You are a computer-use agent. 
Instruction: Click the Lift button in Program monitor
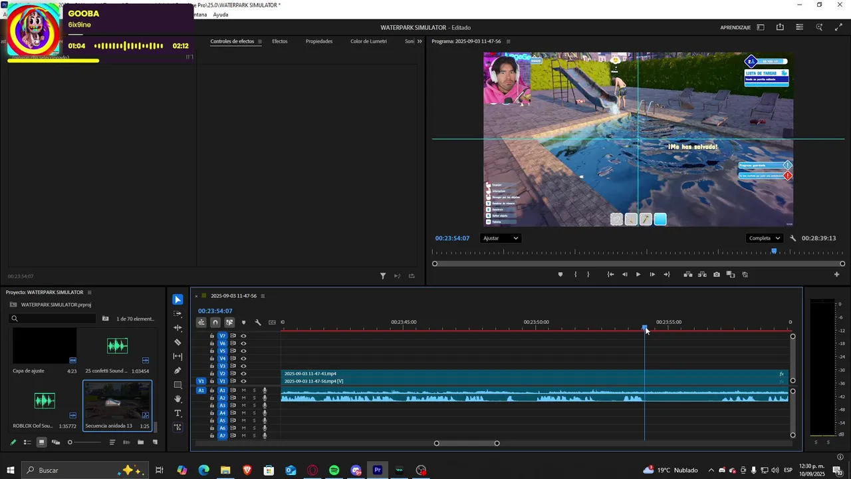coord(688,274)
